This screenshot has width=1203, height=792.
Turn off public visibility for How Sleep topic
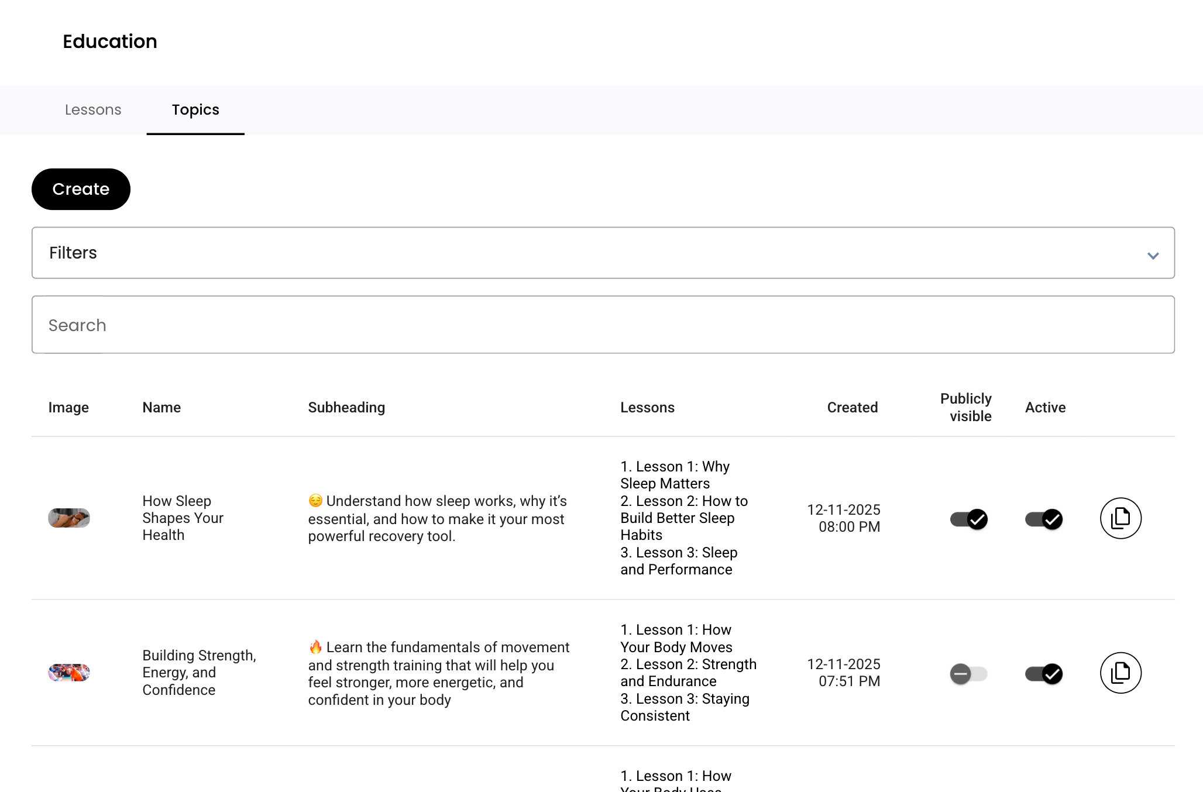coord(969,519)
